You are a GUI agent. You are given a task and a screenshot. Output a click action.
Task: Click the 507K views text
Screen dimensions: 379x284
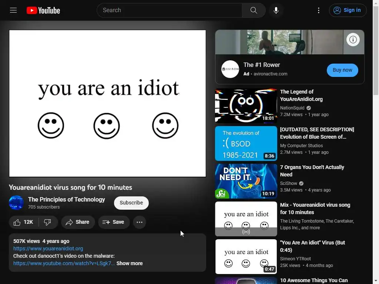pos(27,241)
